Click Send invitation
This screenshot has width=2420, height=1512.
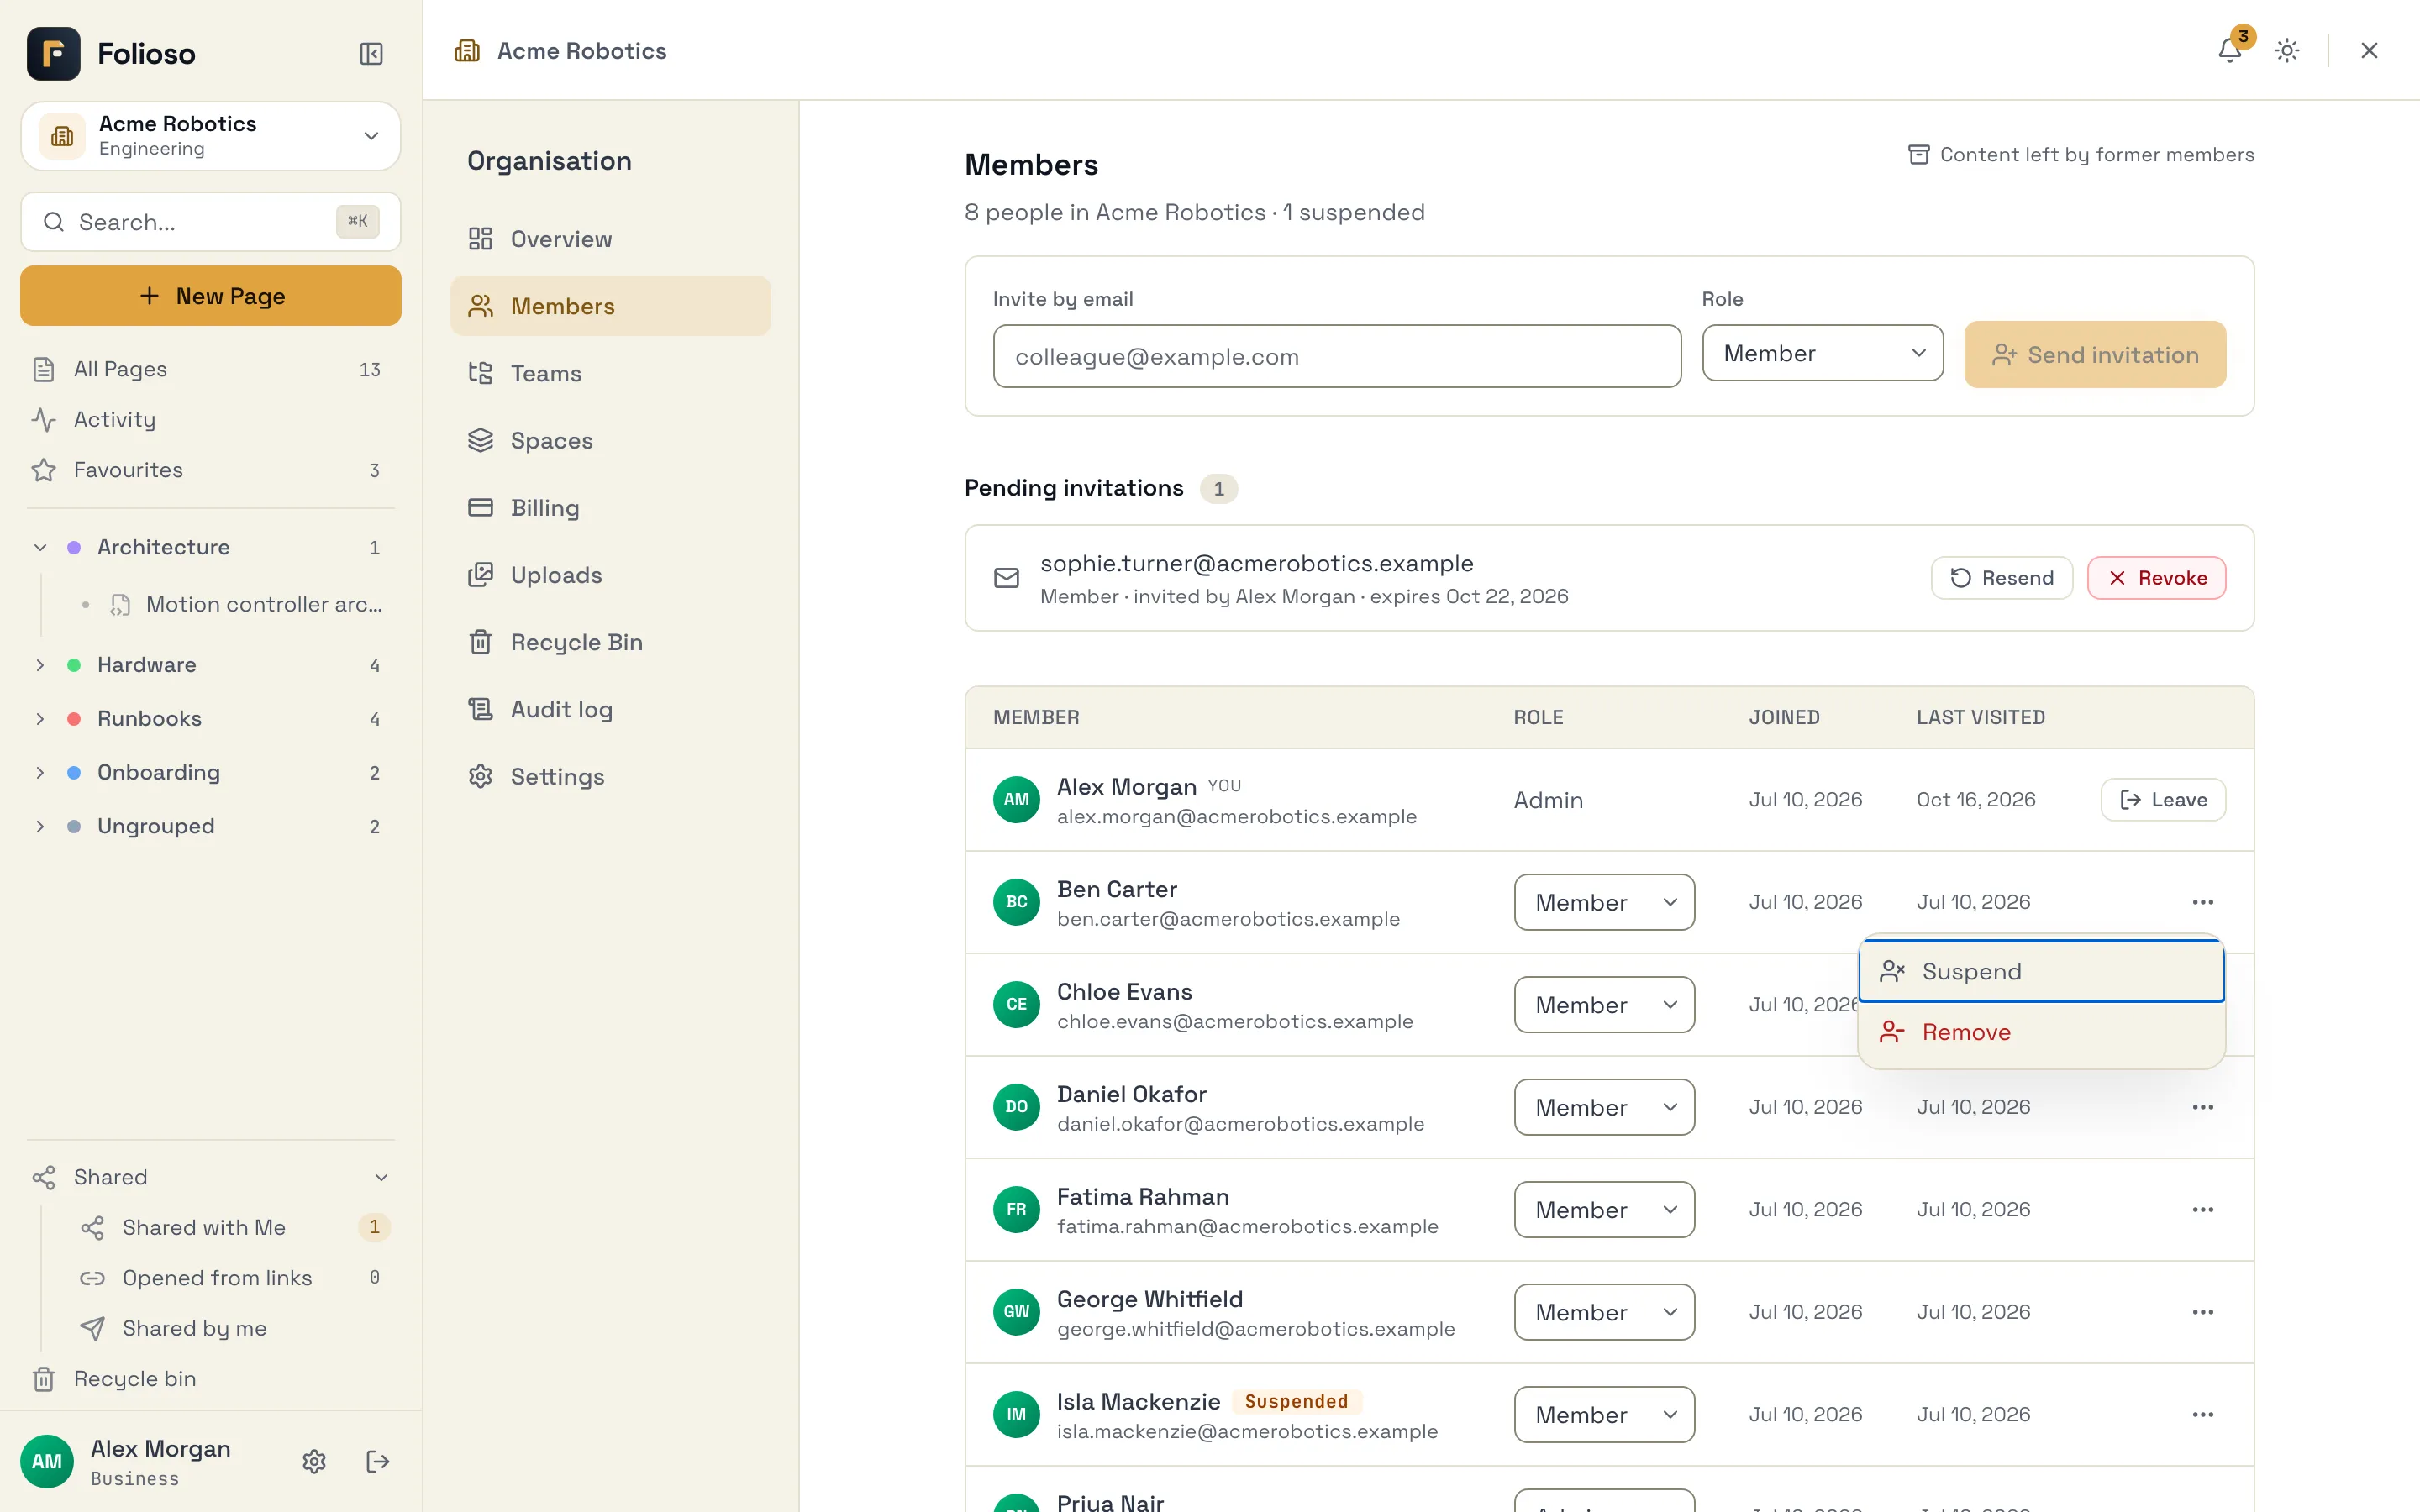(x=2094, y=354)
